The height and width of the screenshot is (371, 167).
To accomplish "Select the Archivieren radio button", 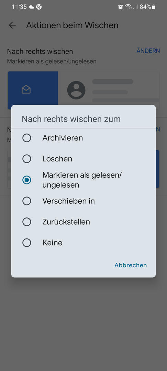I will (x=26, y=138).
